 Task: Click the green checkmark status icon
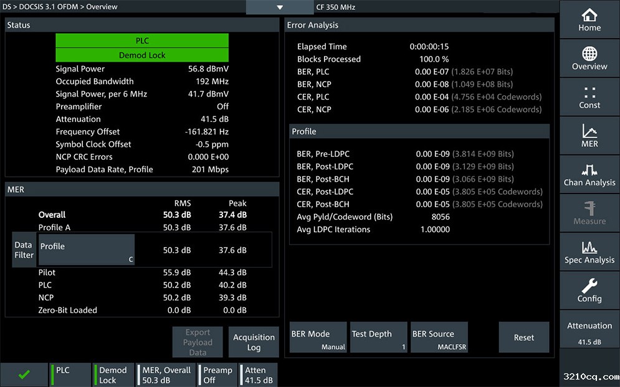coord(24,375)
